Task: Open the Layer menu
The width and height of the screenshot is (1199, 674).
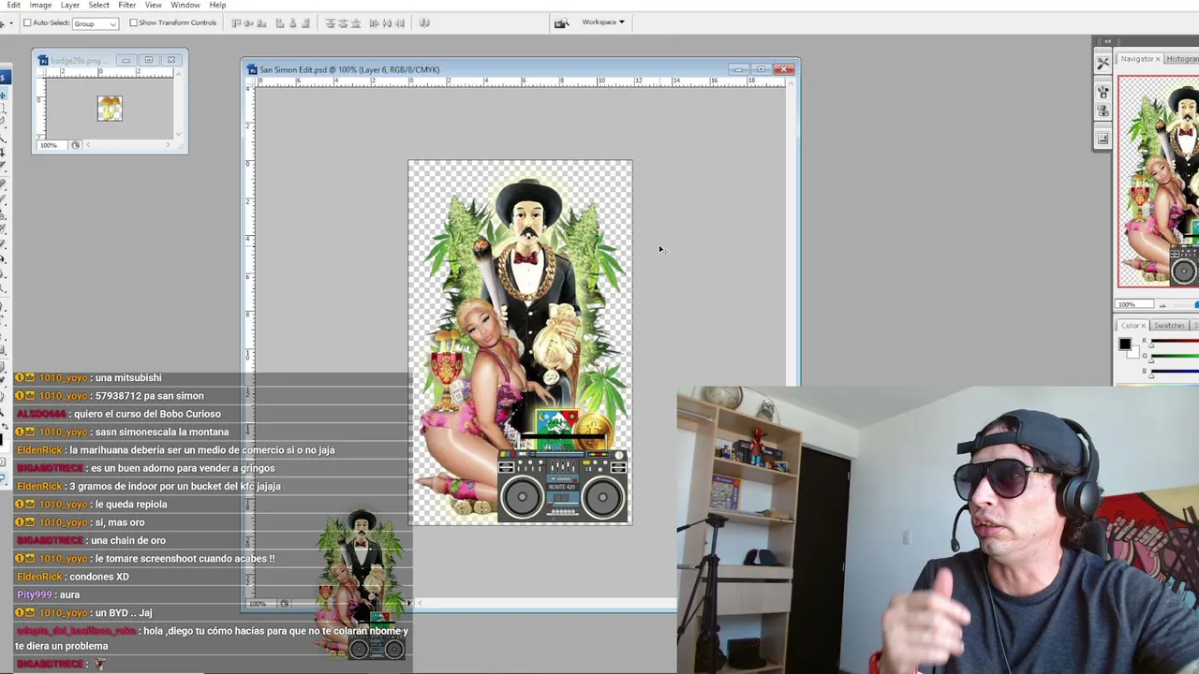Action: (x=70, y=5)
